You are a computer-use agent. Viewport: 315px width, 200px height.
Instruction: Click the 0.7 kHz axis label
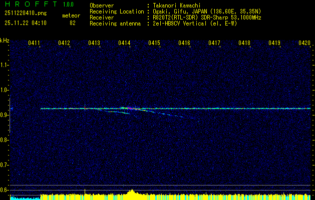(x=4, y=165)
